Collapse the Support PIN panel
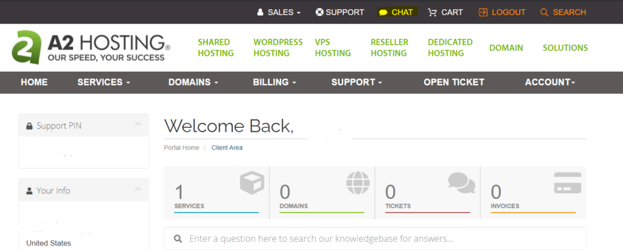Viewport: 623px width, 251px height. click(x=138, y=125)
